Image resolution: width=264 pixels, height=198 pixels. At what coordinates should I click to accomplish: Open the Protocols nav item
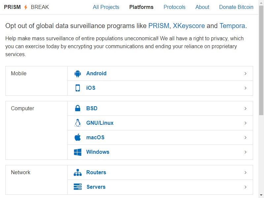[x=175, y=7]
